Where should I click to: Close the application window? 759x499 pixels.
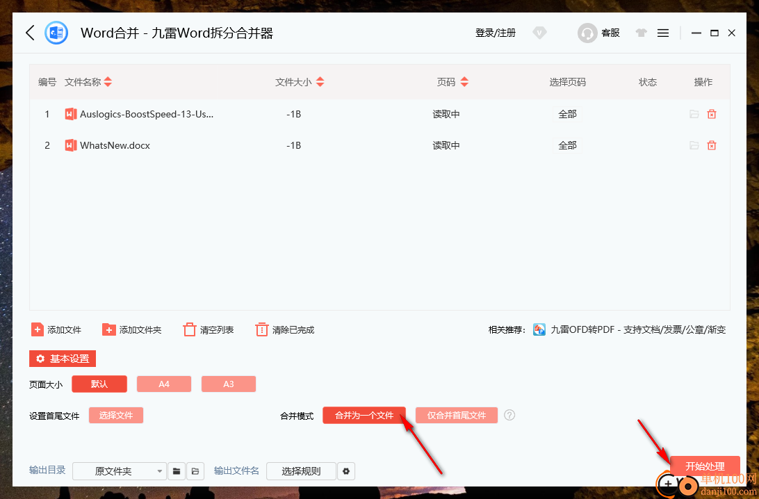(x=732, y=33)
